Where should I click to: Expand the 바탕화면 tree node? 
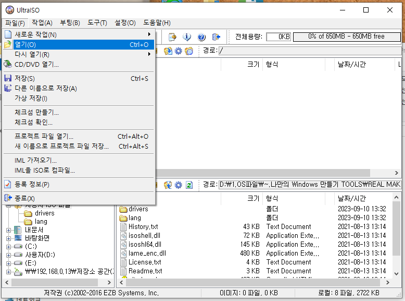pyautogui.click(x=8, y=238)
